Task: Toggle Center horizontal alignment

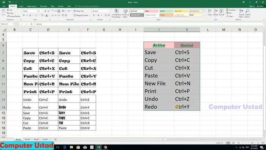Action: [x=56, y=15]
